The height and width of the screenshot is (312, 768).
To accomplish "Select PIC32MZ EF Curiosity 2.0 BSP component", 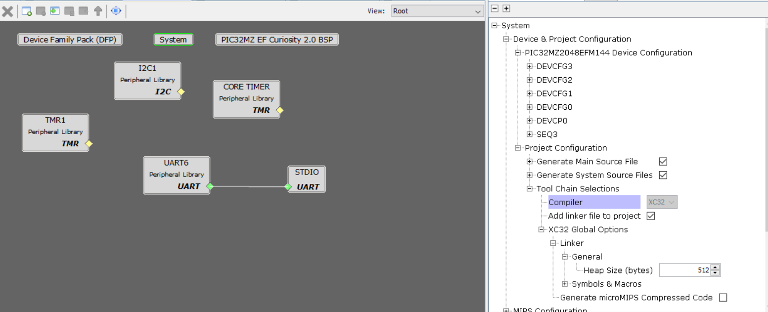I will (x=277, y=40).
